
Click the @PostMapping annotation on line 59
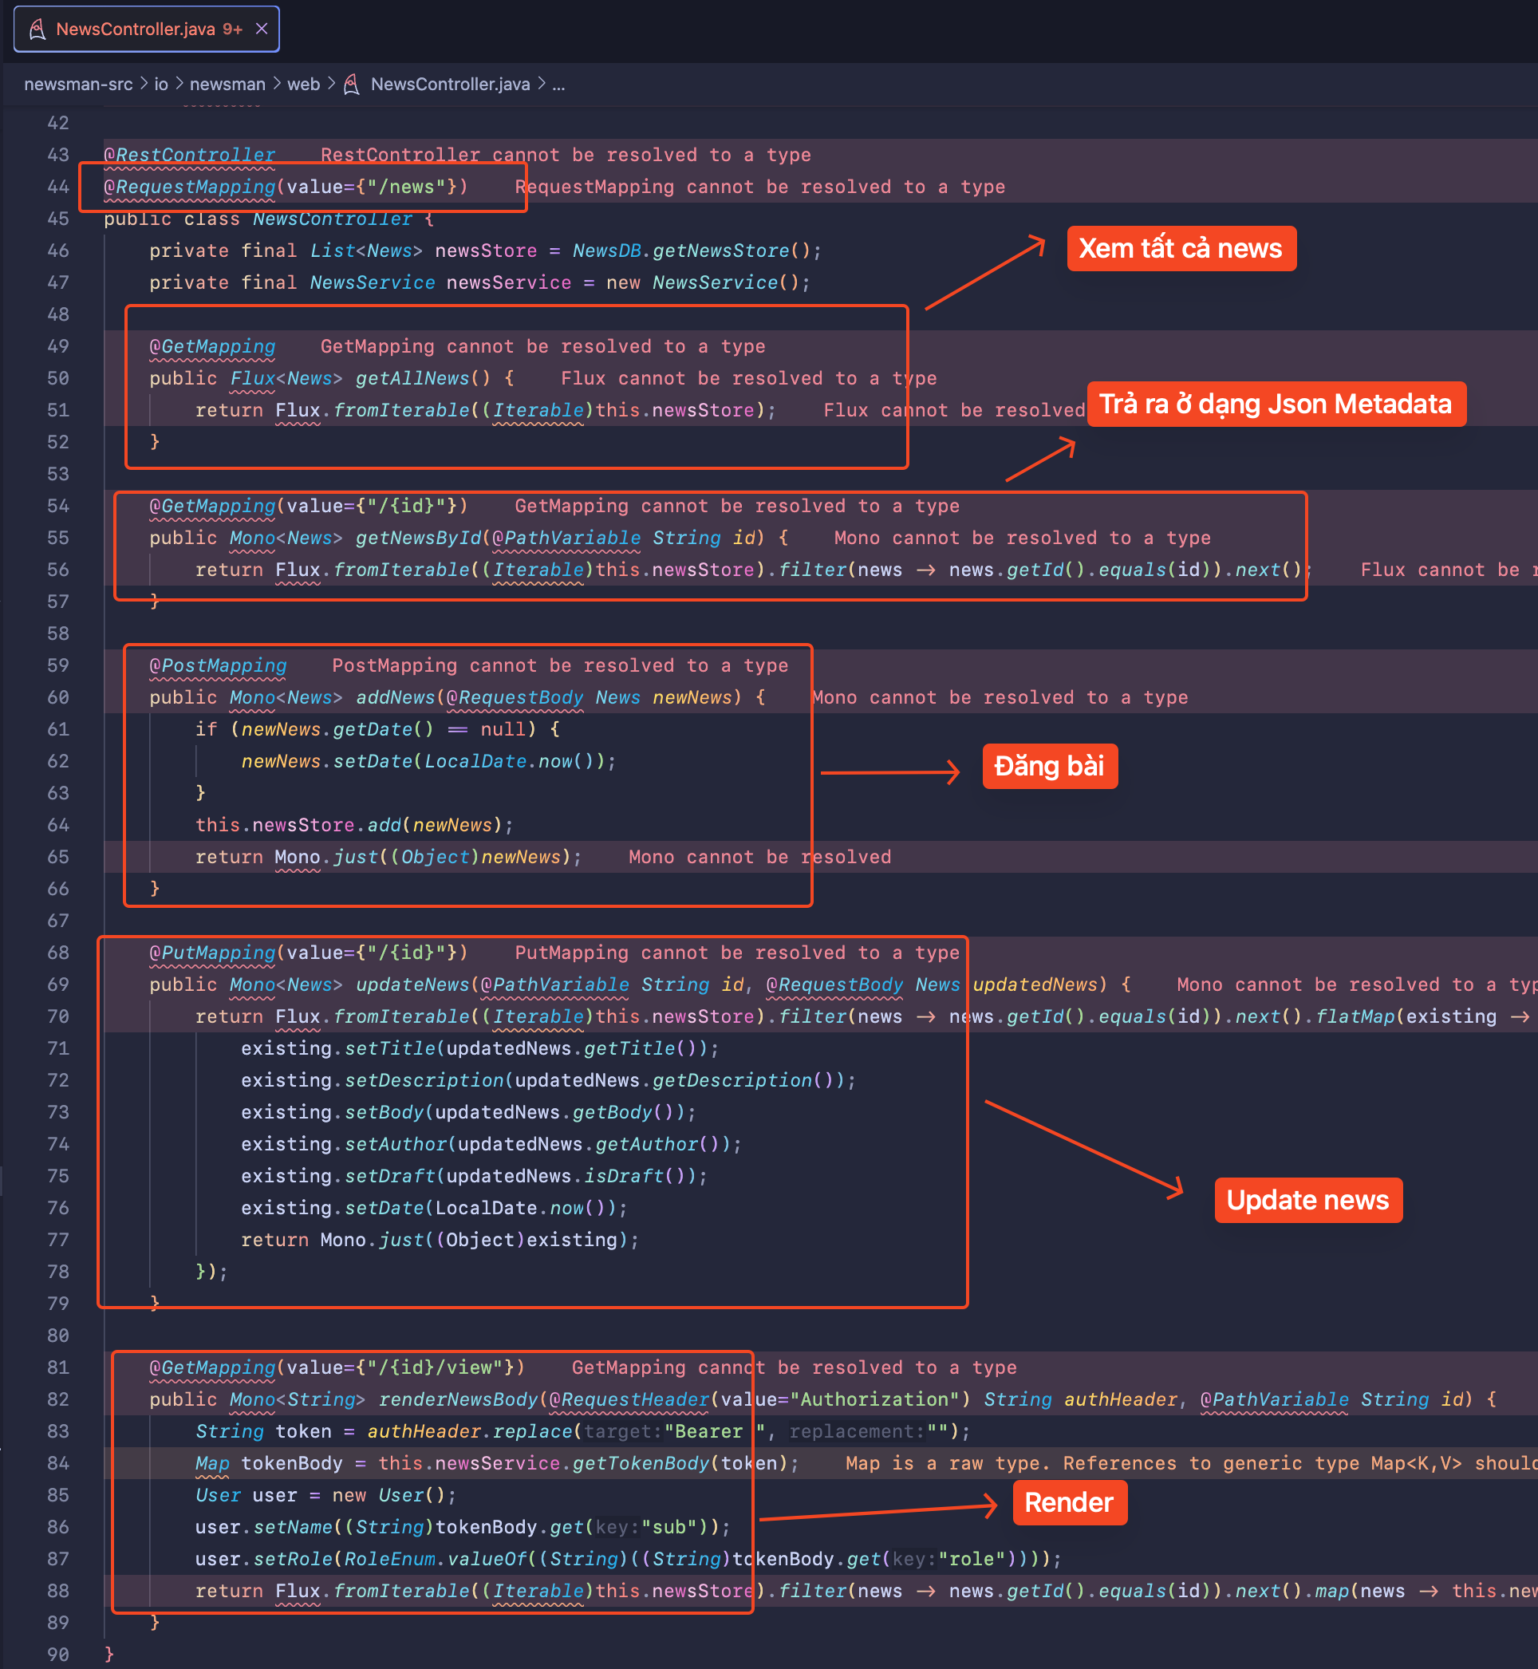218,665
